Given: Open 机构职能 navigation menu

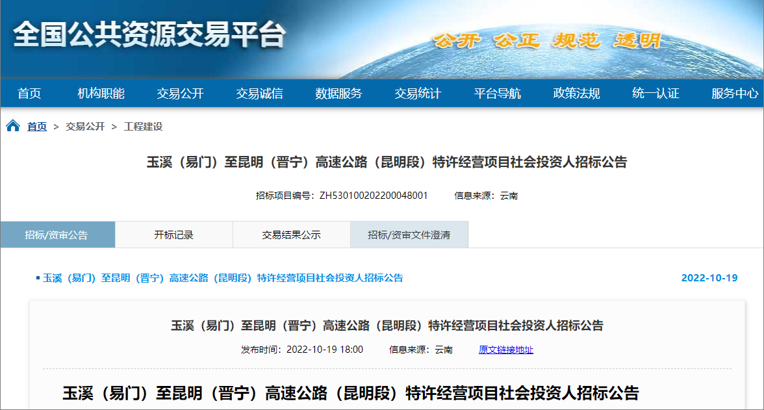Looking at the screenshot, I should 101,94.
